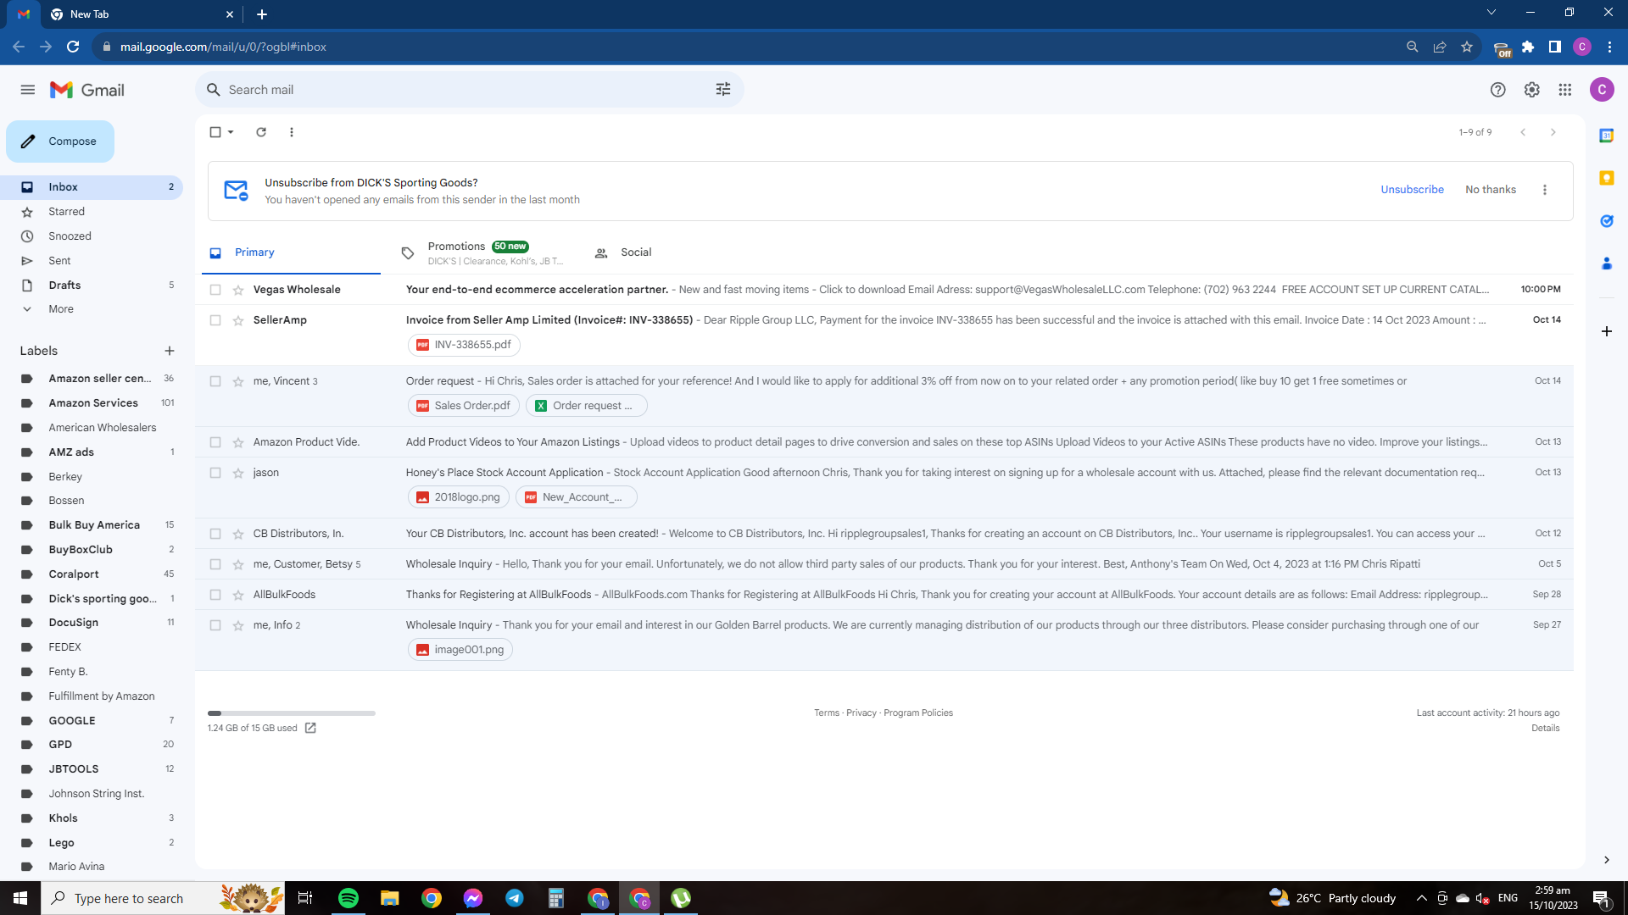The height and width of the screenshot is (915, 1628).
Task: Star the SellerAmp email
Action: (x=238, y=320)
